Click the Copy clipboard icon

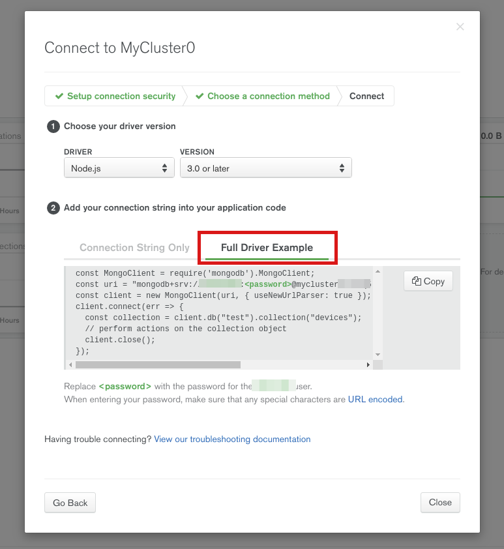point(417,282)
